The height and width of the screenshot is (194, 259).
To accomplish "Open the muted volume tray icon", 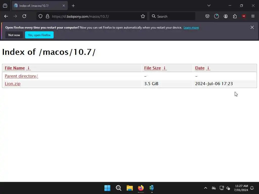I will click(228, 188).
